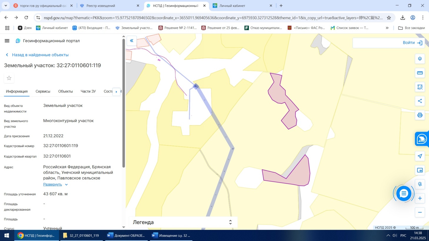Expand the Легенда legend panel
Screen dimensions: 429x241
click(x=230, y=222)
